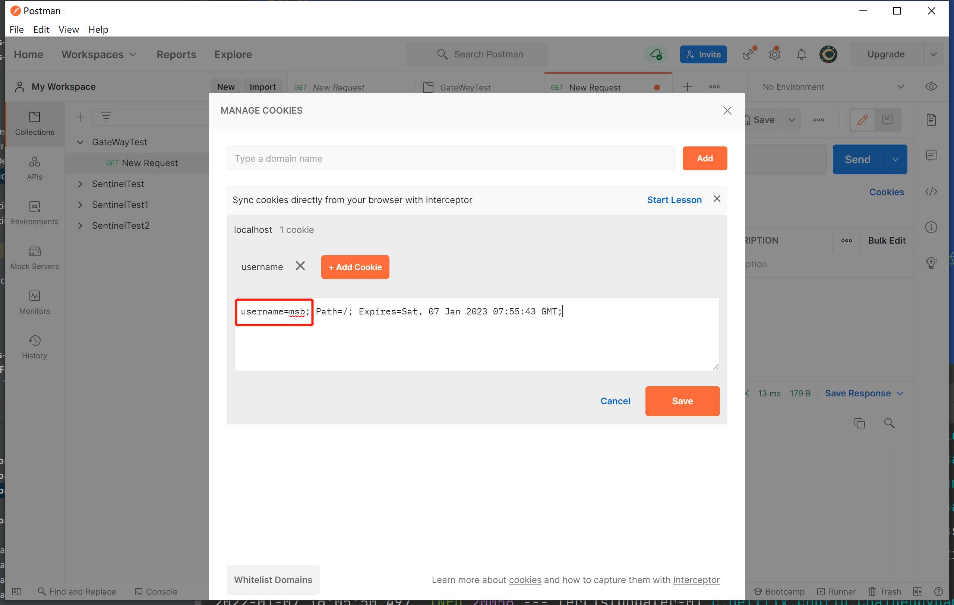Open the tab options ellipsis menu
Image resolution: width=954 pixels, height=605 pixels.
tap(714, 87)
